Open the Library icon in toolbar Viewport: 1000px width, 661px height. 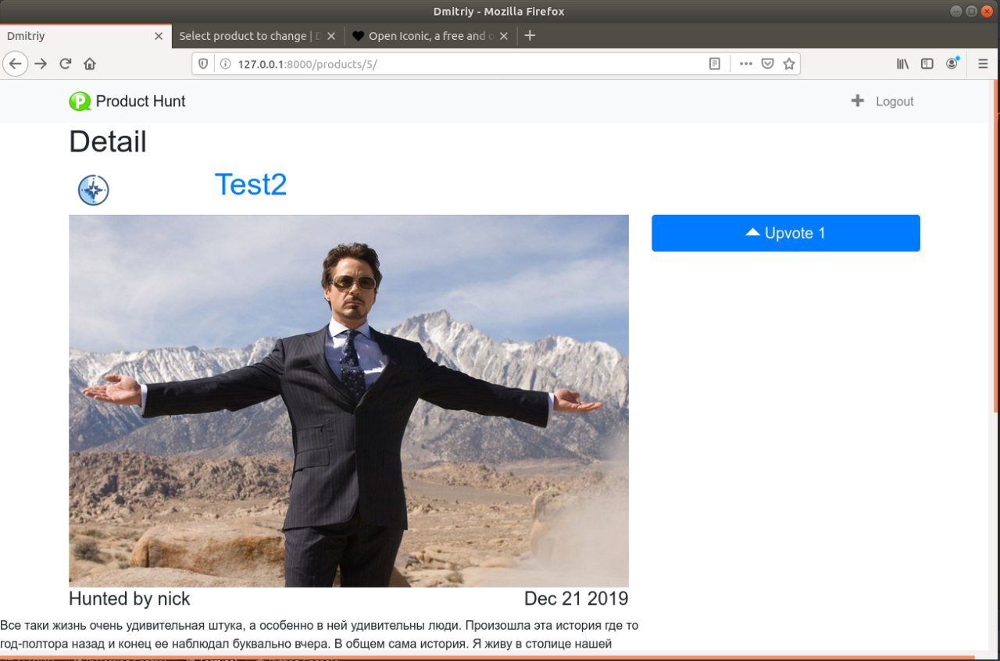902,64
